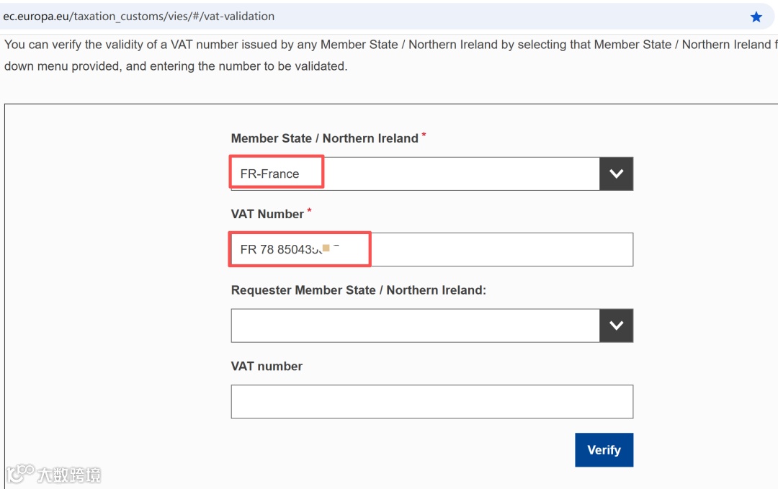This screenshot has height=489, width=778.
Task: Click the empty Requester Member State select box
Action: [x=414, y=326]
